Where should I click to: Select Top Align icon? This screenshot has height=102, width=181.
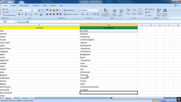(x=47, y=10)
